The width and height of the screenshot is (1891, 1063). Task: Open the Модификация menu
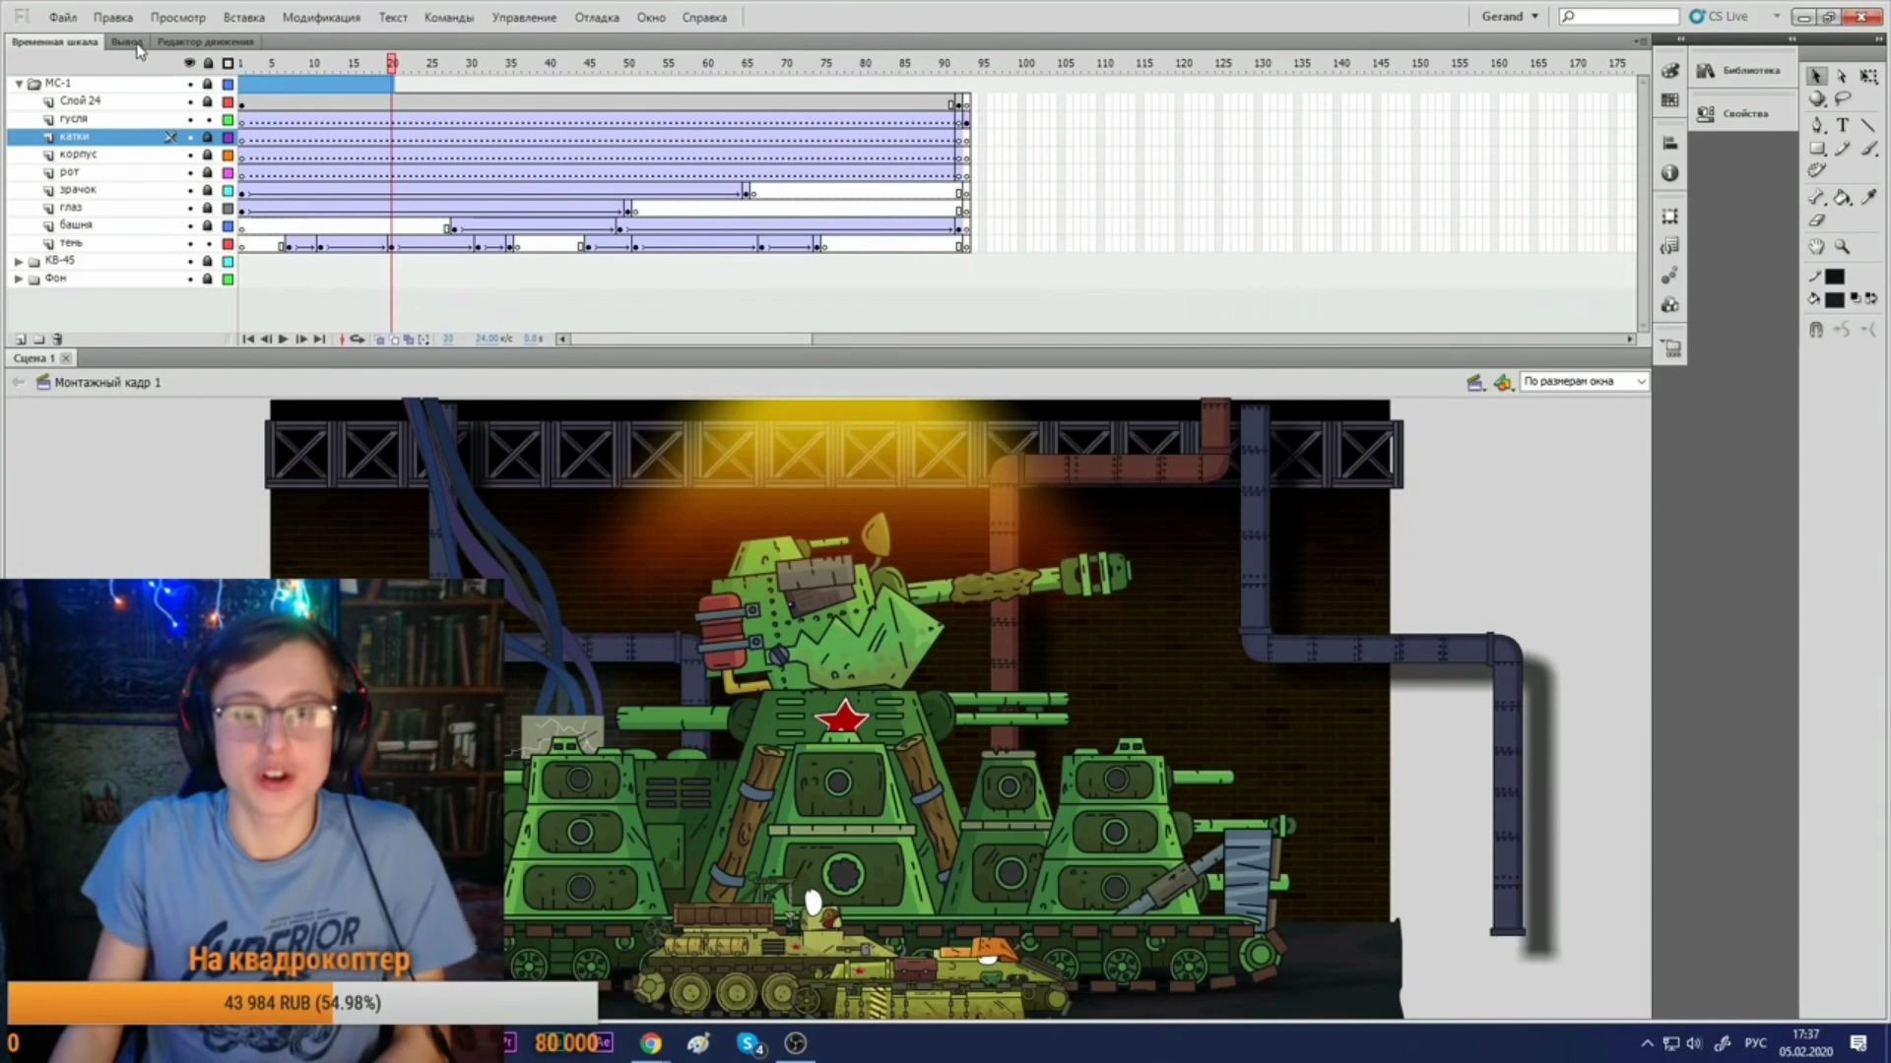(x=321, y=17)
